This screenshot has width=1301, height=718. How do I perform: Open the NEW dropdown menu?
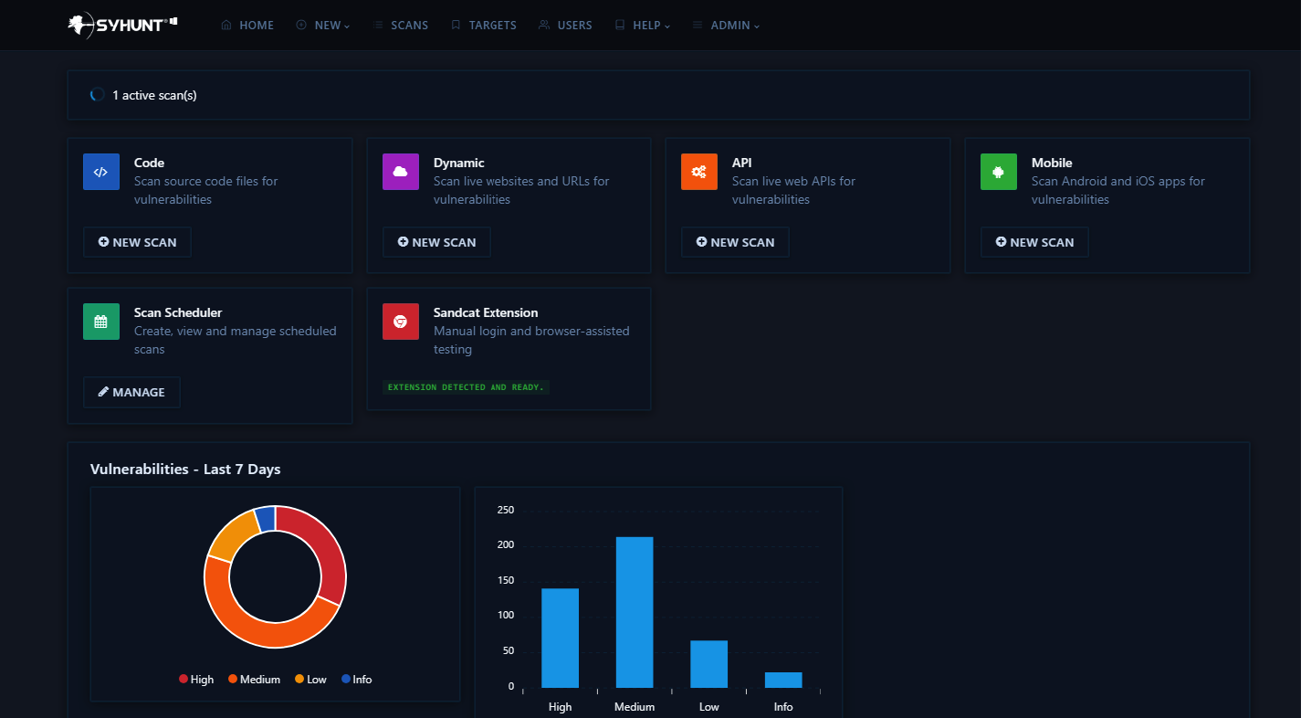coord(323,26)
